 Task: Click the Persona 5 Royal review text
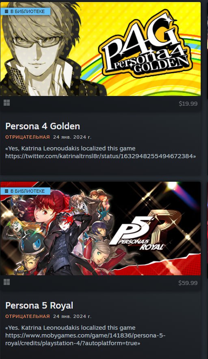(85, 335)
